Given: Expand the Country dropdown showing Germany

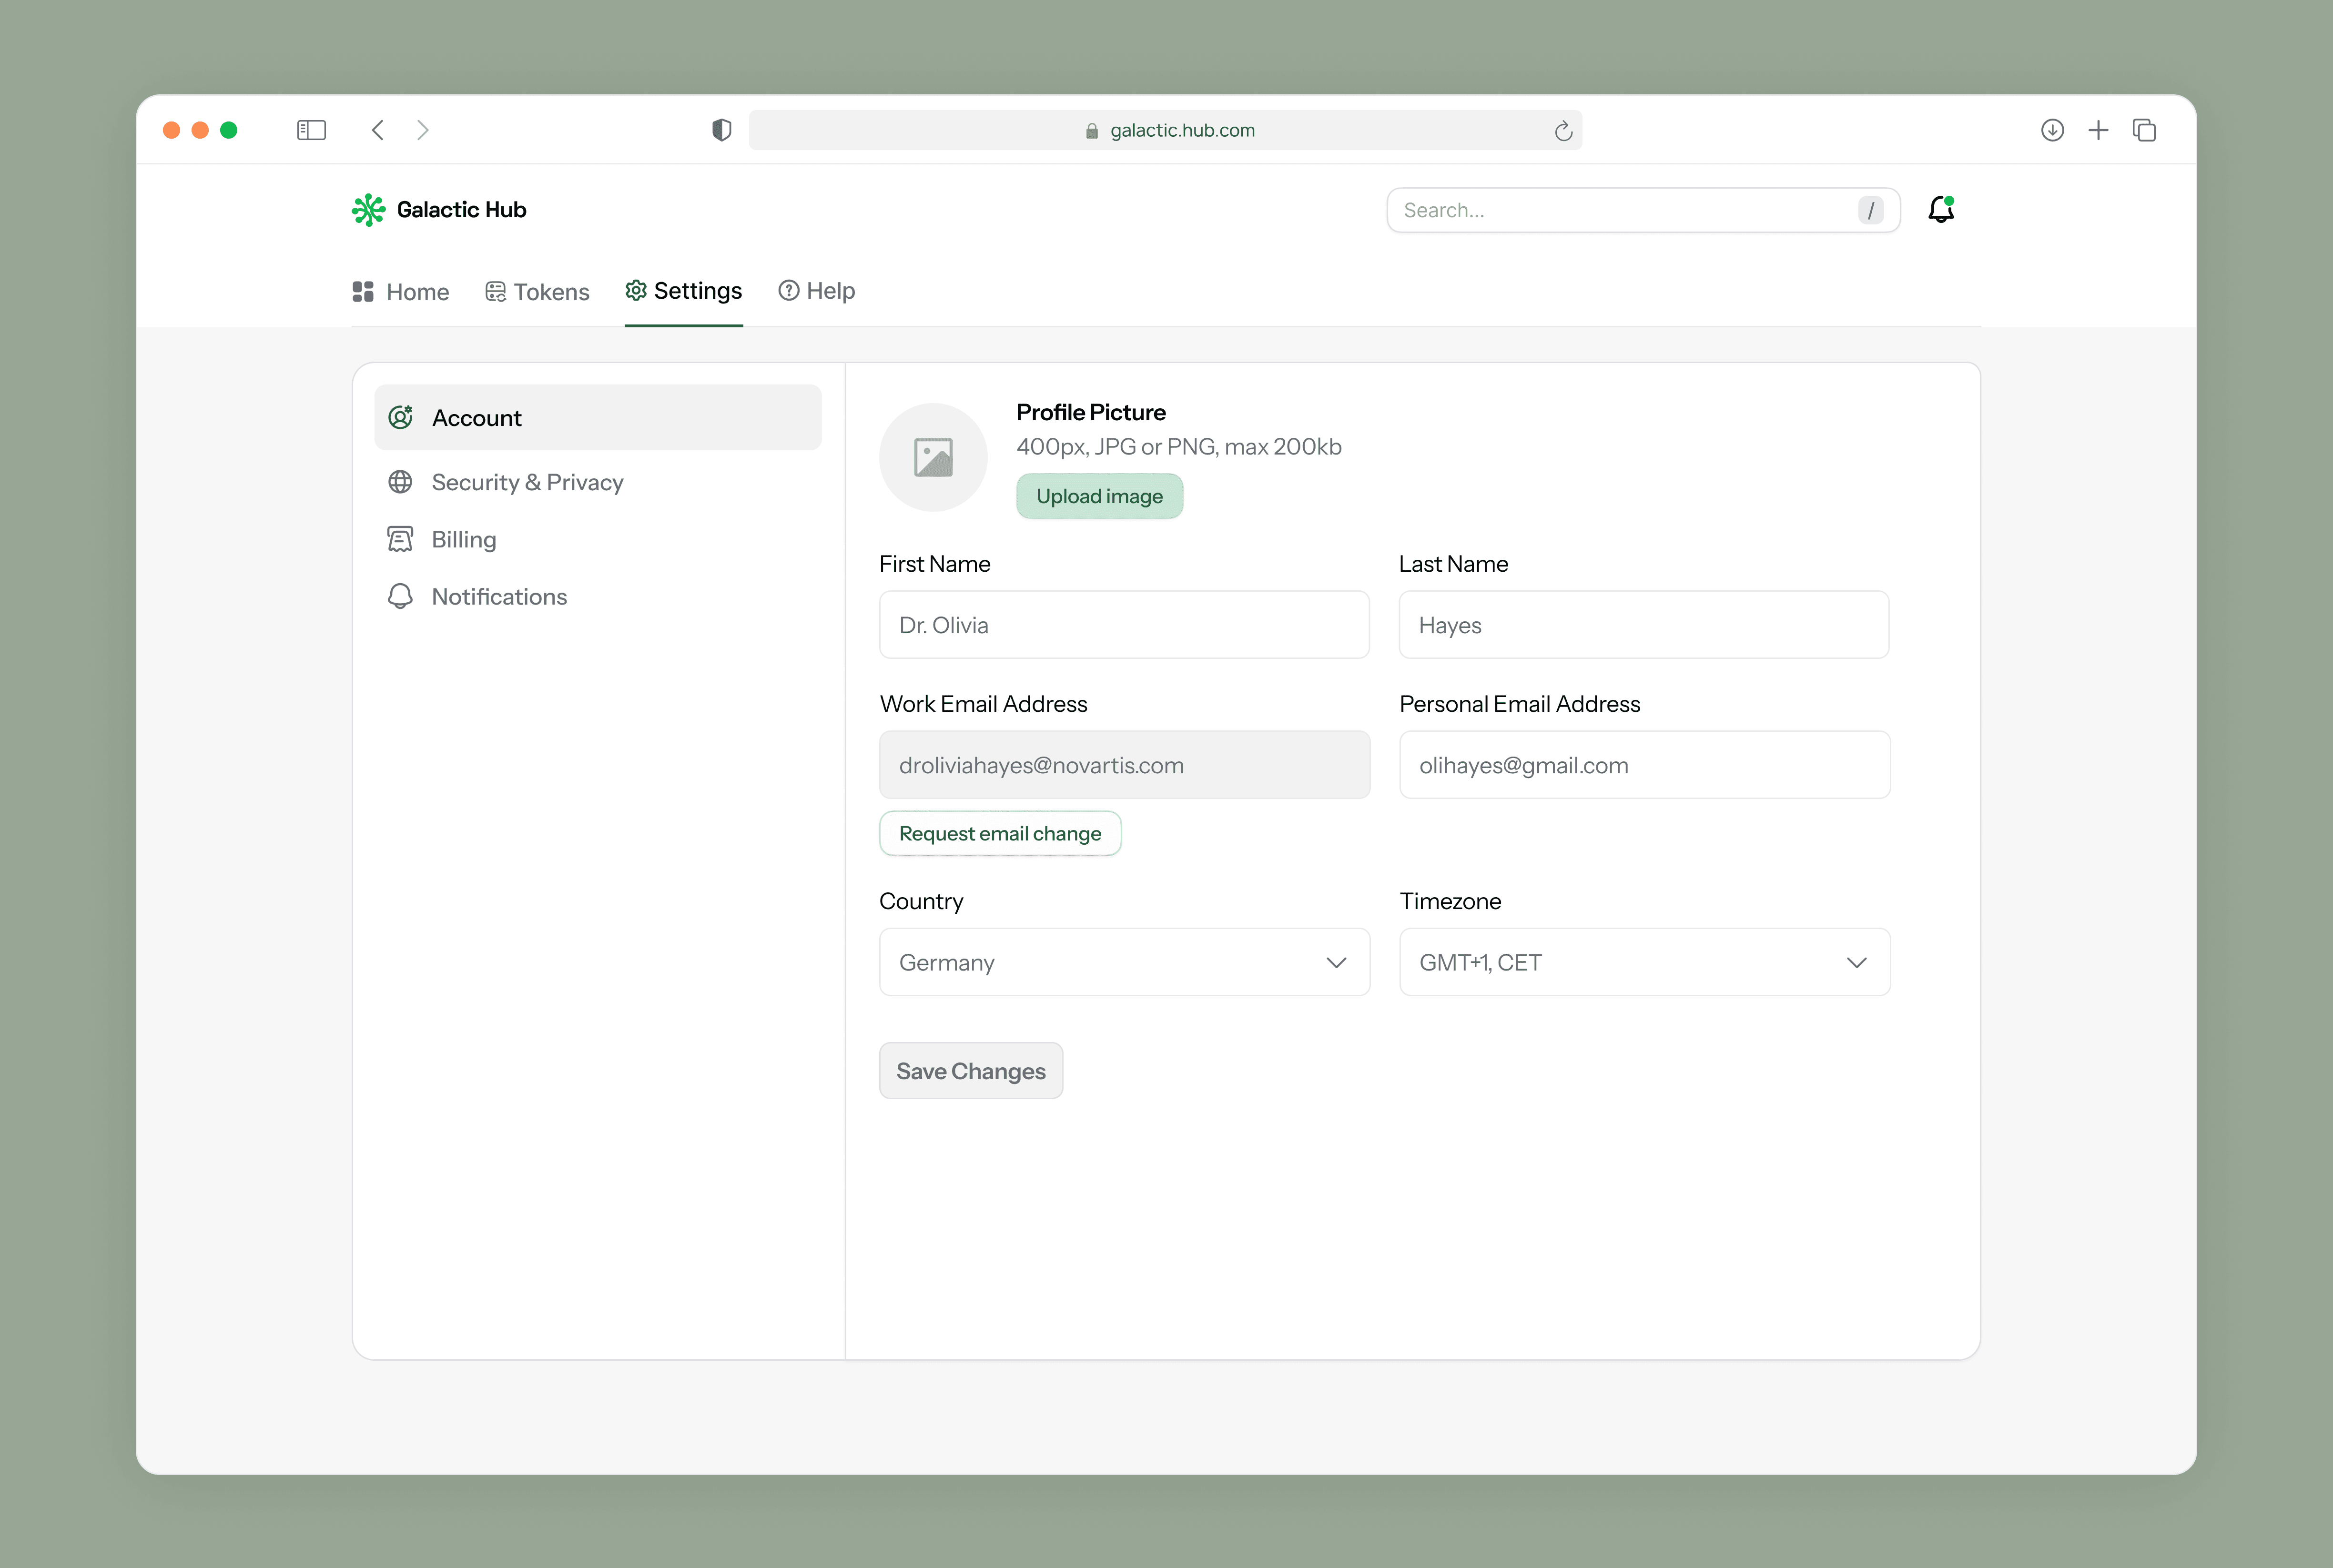Looking at the screenshot, I should coord(1124,962).
